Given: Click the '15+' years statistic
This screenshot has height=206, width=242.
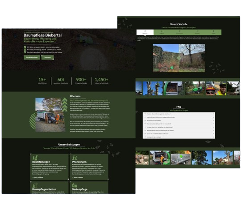Looking at the screenshot, I should pyautogui.click(x=42, y=80).
